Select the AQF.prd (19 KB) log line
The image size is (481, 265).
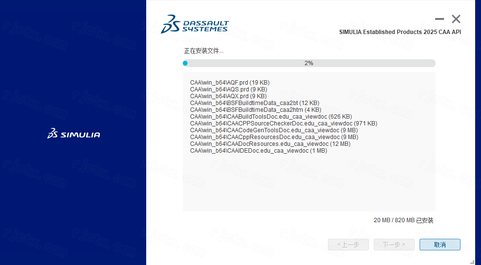tap(230, 83)
